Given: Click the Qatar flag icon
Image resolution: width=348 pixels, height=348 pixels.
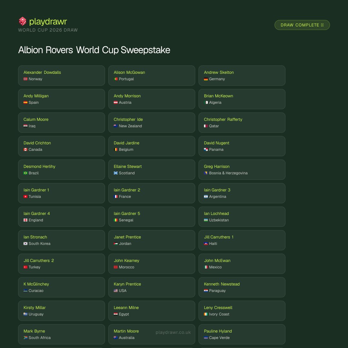Looking at the screenshot, I should [x=206, y=126].
